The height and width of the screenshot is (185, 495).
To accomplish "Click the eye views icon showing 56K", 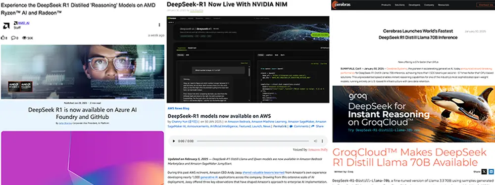I will point(24,38).
